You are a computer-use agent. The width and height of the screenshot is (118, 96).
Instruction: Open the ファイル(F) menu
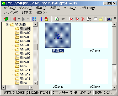[9, 8]
